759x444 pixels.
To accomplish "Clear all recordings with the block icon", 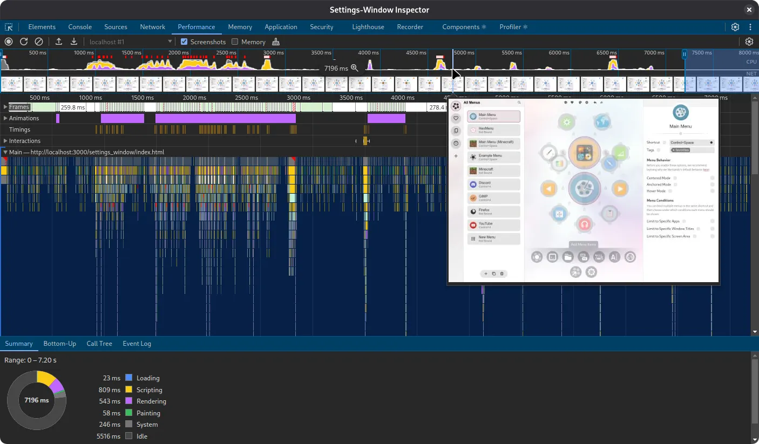I will pyautogui.click(x=38, y=42).
